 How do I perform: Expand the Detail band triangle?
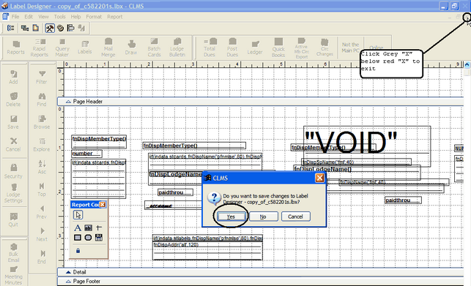pyautogui.click(x=68, y=272)
